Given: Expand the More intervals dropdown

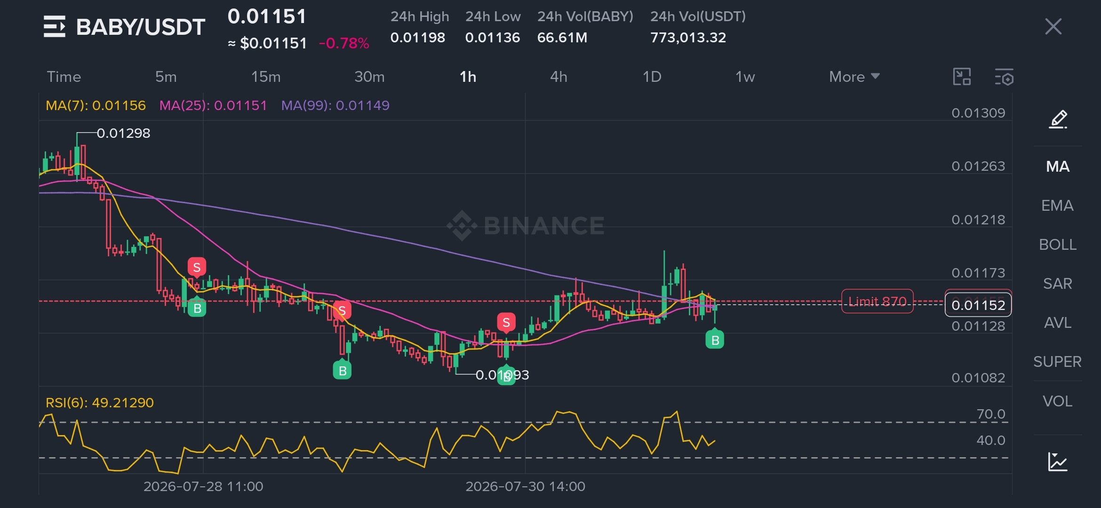Looking at the screenshot, I should coord(854,77).
